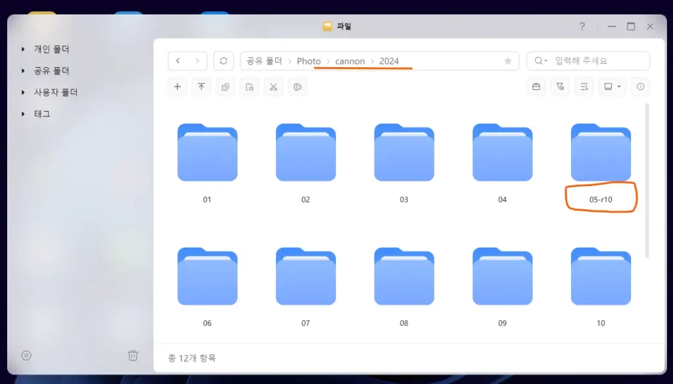Go to cannon in breadcrumb path
The width and height of the screenshot is (673, 384).
click(x=350, y=61)
